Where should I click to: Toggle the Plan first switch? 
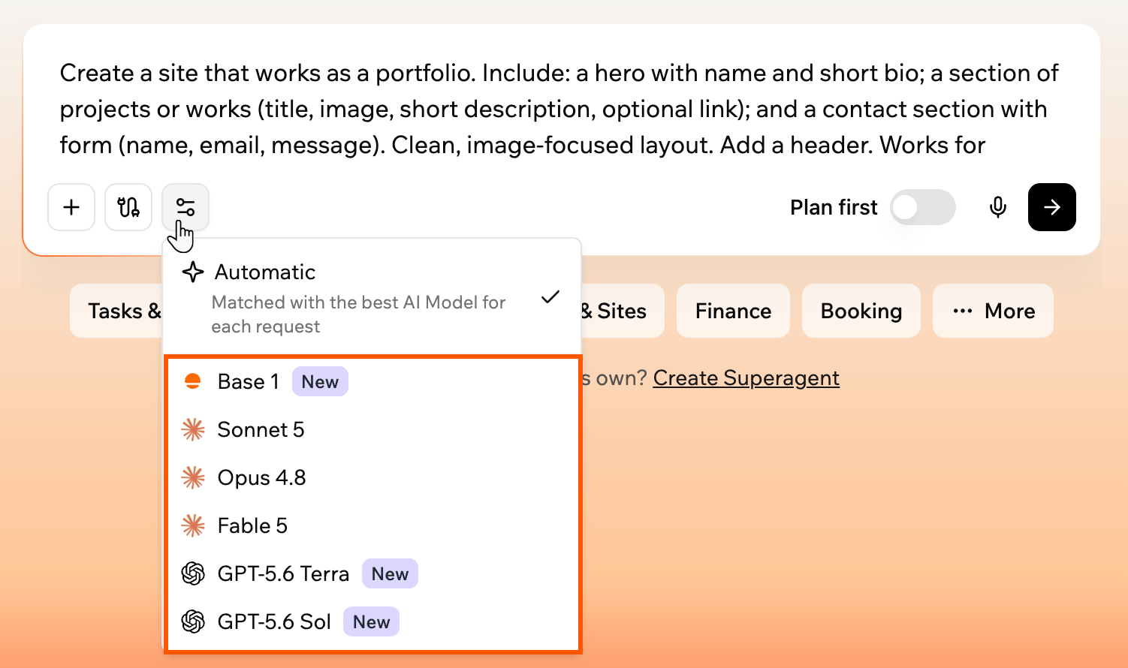point(923,207)
